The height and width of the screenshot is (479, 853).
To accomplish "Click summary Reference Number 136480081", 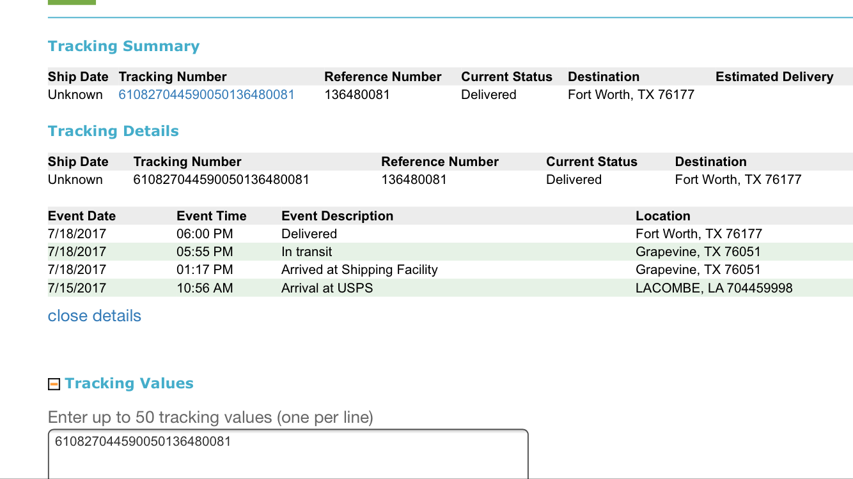I will click(357, 95).
